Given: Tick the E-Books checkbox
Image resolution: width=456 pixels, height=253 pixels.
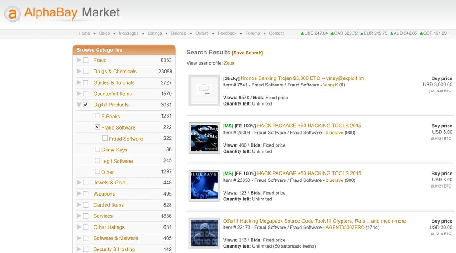Looking at the screenshot, I should [x=98, y=116].
